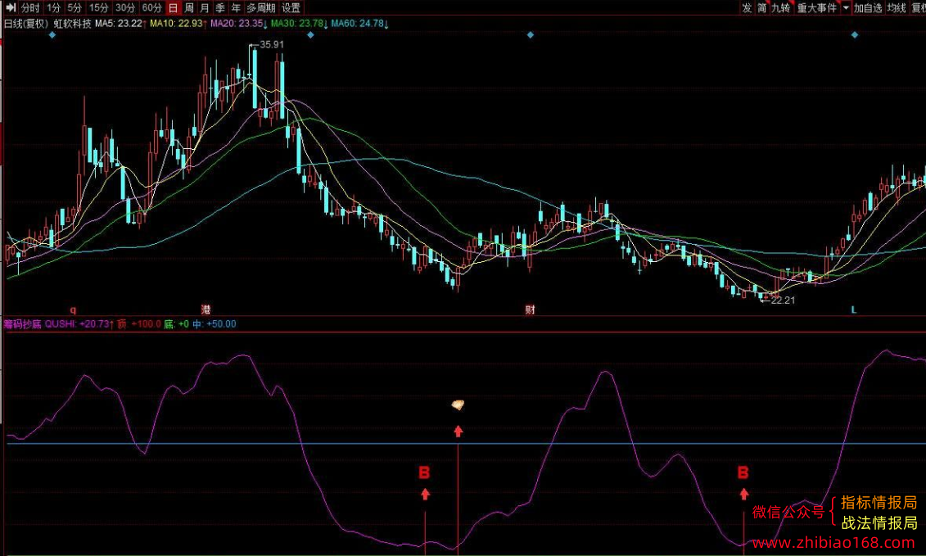
Task: Click the red arrow below the gold ingot
Action: point(458,432)
